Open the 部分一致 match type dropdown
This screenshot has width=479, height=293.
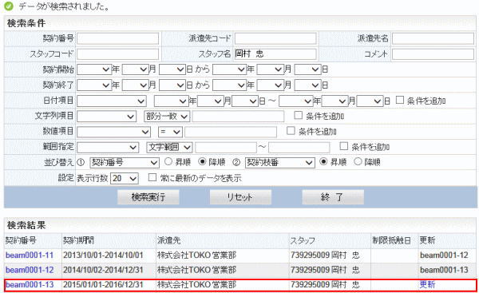click(167, 117)
